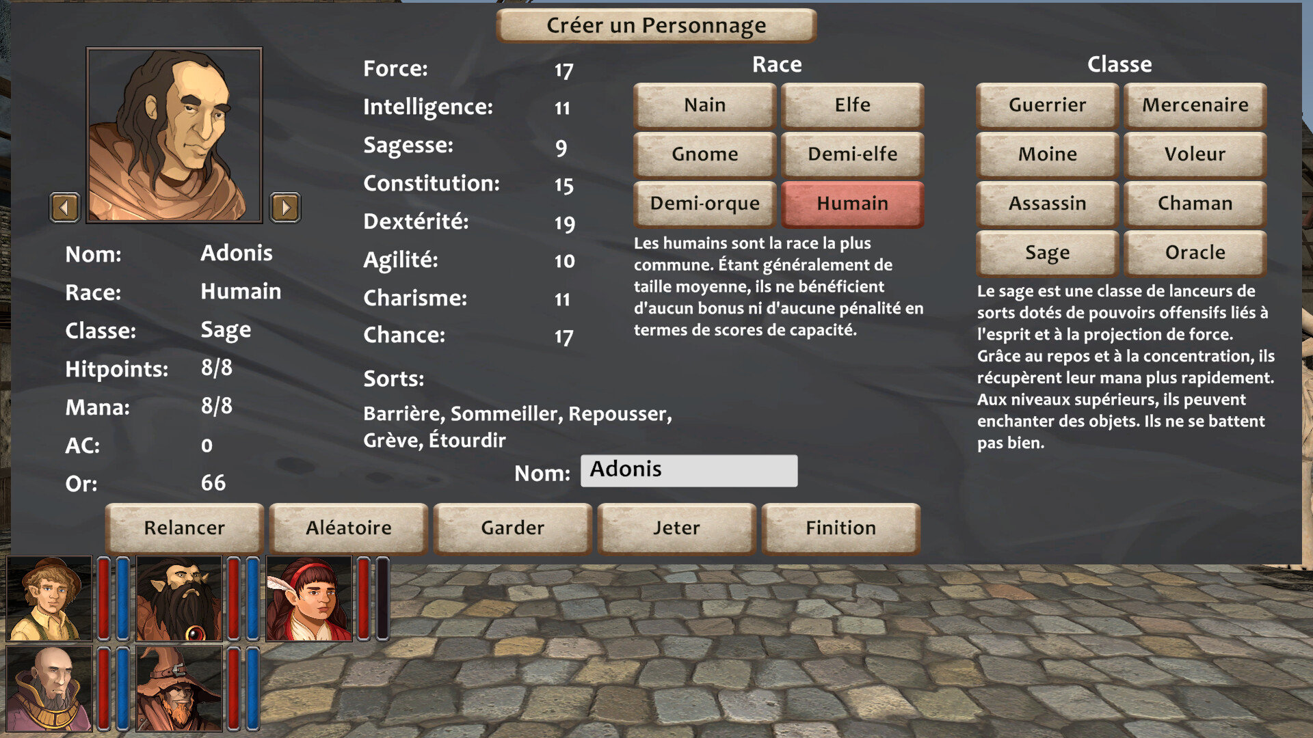Image resolution: width=1313 pixels, height=738 pixels.
Task: Reroll stats with the Relancer button
Action: tap(185, 528)
